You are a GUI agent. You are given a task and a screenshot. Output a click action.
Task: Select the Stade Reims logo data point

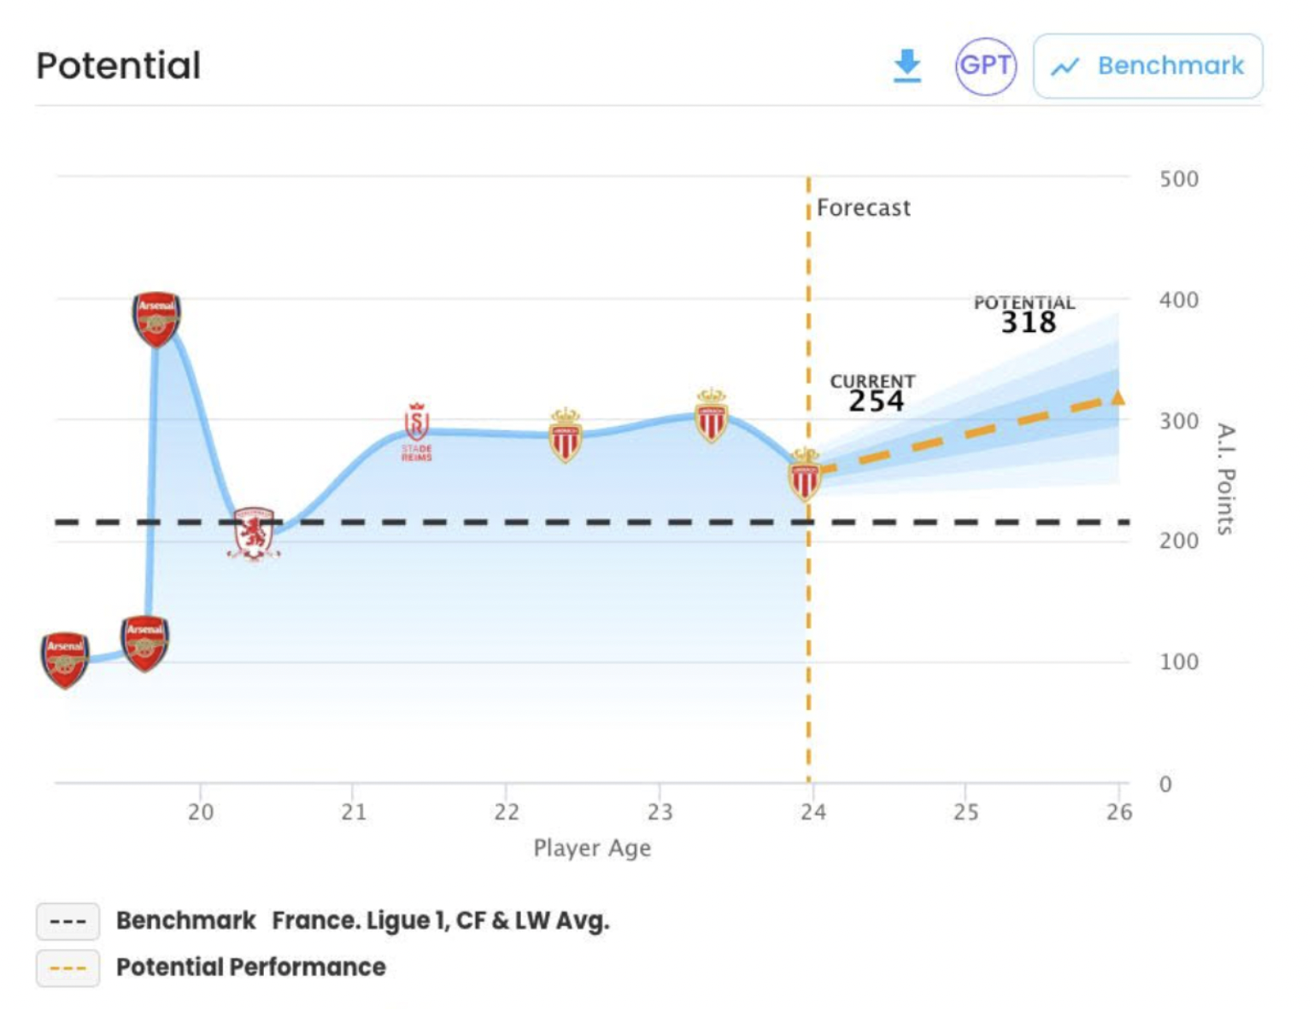click(417, 432)
